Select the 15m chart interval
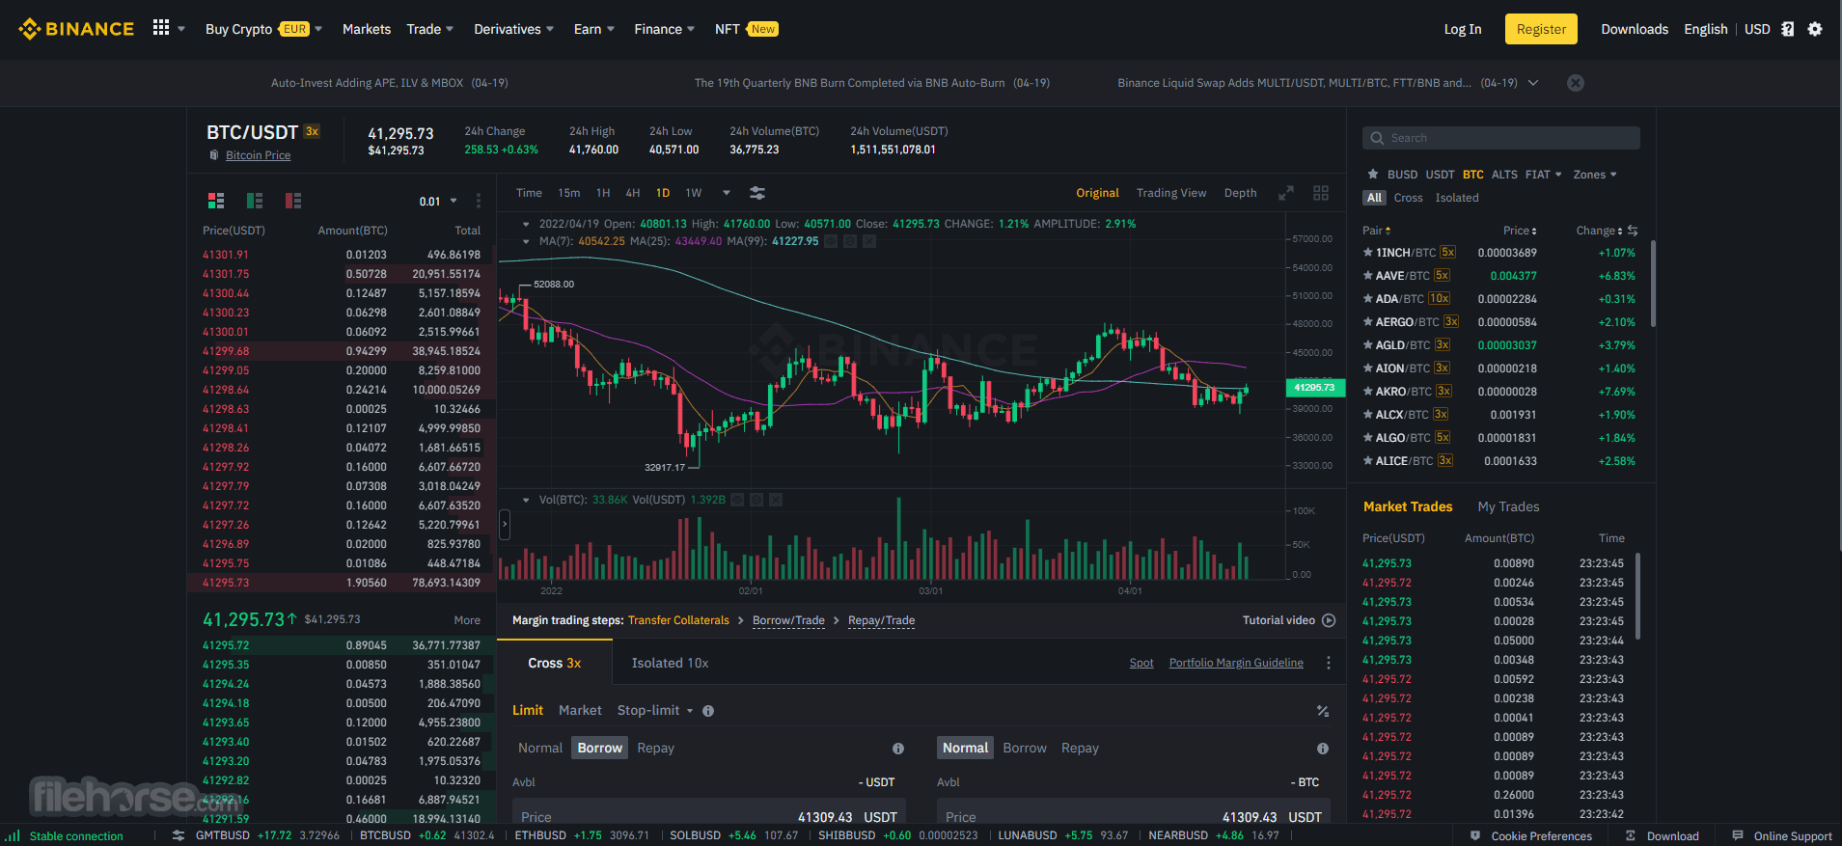This screenshot has height=846, width=1842. coord(569,193)
